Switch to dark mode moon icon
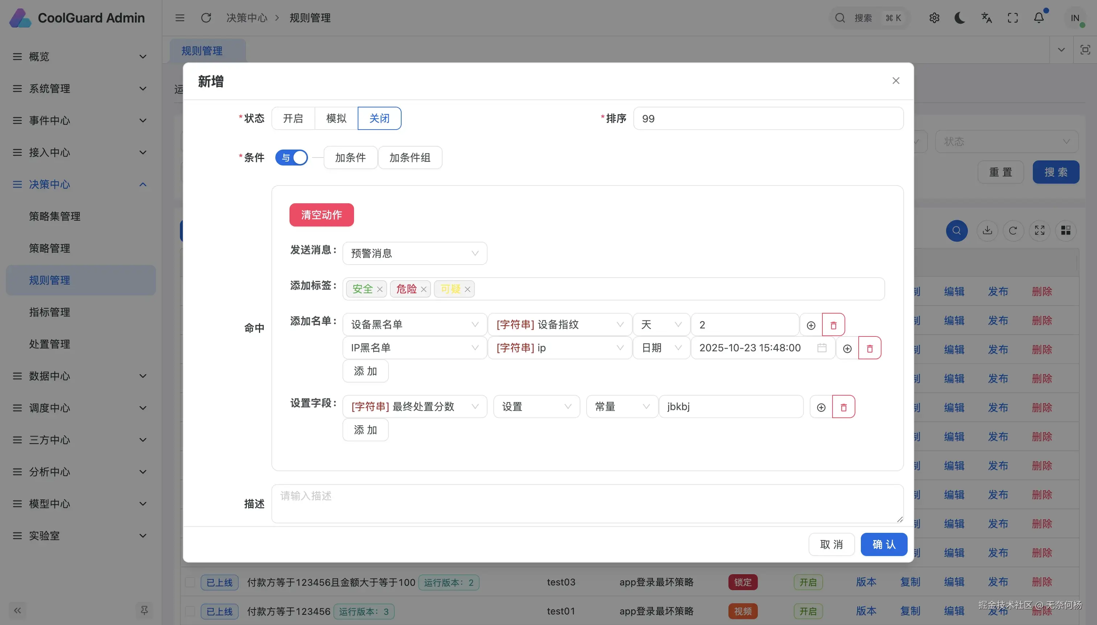The height and width of the screenshot is (625, 1097). 960,18
